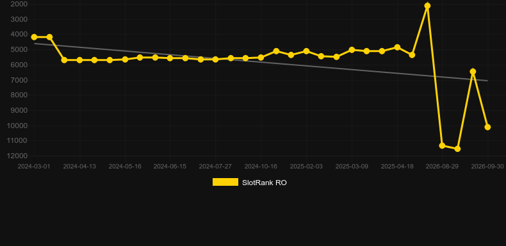
Task: Select the data point above 2024-05-16
Action: pyautogui.click(x=125, y=60)
